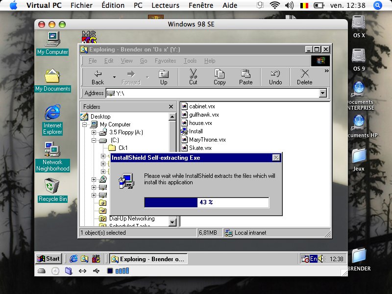Image resolution: width=392 pixels, height=294 pixels.
Task: Click Exploring - Brender taskbar button
Action: pyautogui.click(x=148, y=259)
